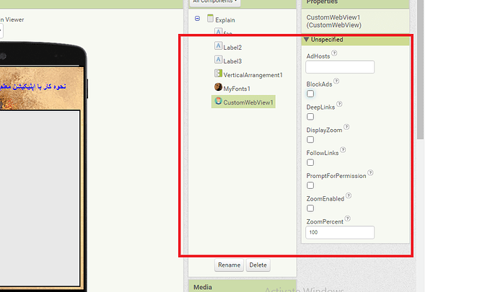The image size is (498, 292).
Task: Click the help icon beside BlockAds
Action: point(336,82)
